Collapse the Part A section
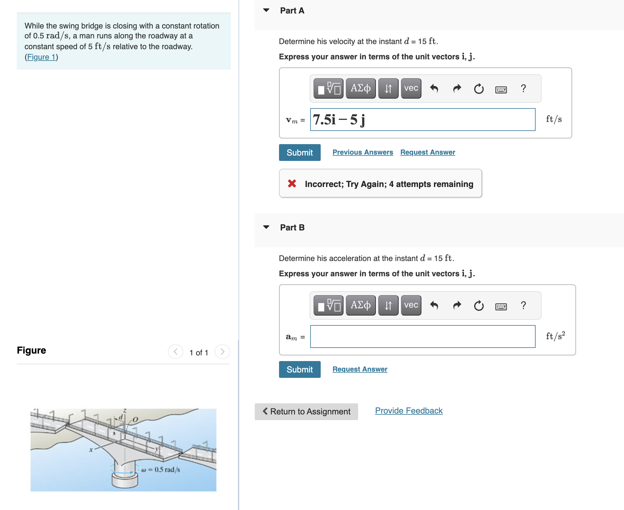The image size is (624, 510). [x=266, y=10]
